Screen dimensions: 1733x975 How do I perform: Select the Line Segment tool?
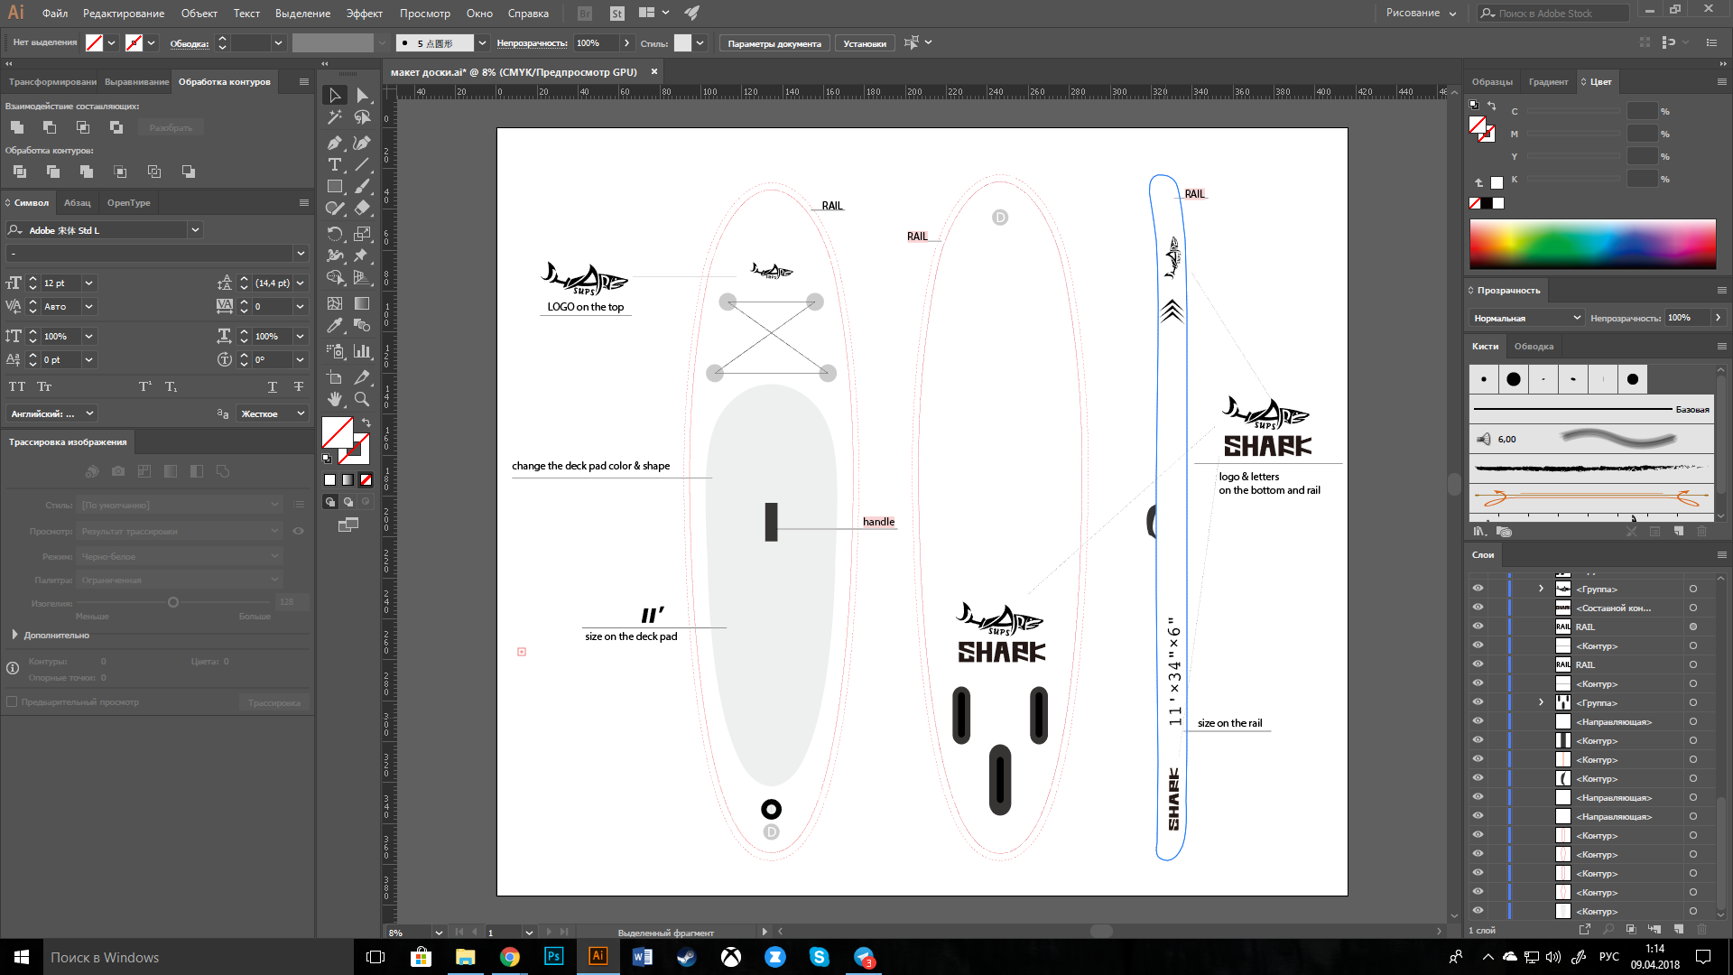[362, 164]
